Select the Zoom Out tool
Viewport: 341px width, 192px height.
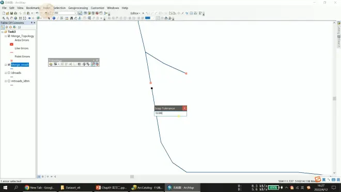point(7,18)
